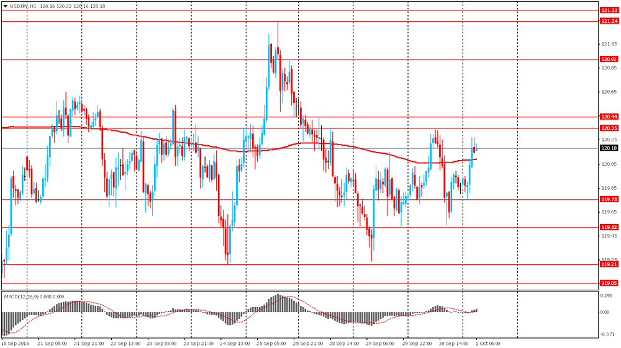Viewport: 621px width, 348px height.
Task: Select the 119.21 red price label
Action: pyautogui.click(x=609, y=264)
